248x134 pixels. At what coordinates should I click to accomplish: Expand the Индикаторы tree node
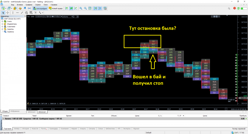[2, 24]
